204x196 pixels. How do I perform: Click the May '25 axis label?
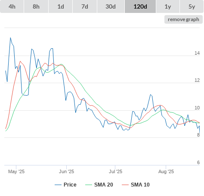[x=16, y=171]
